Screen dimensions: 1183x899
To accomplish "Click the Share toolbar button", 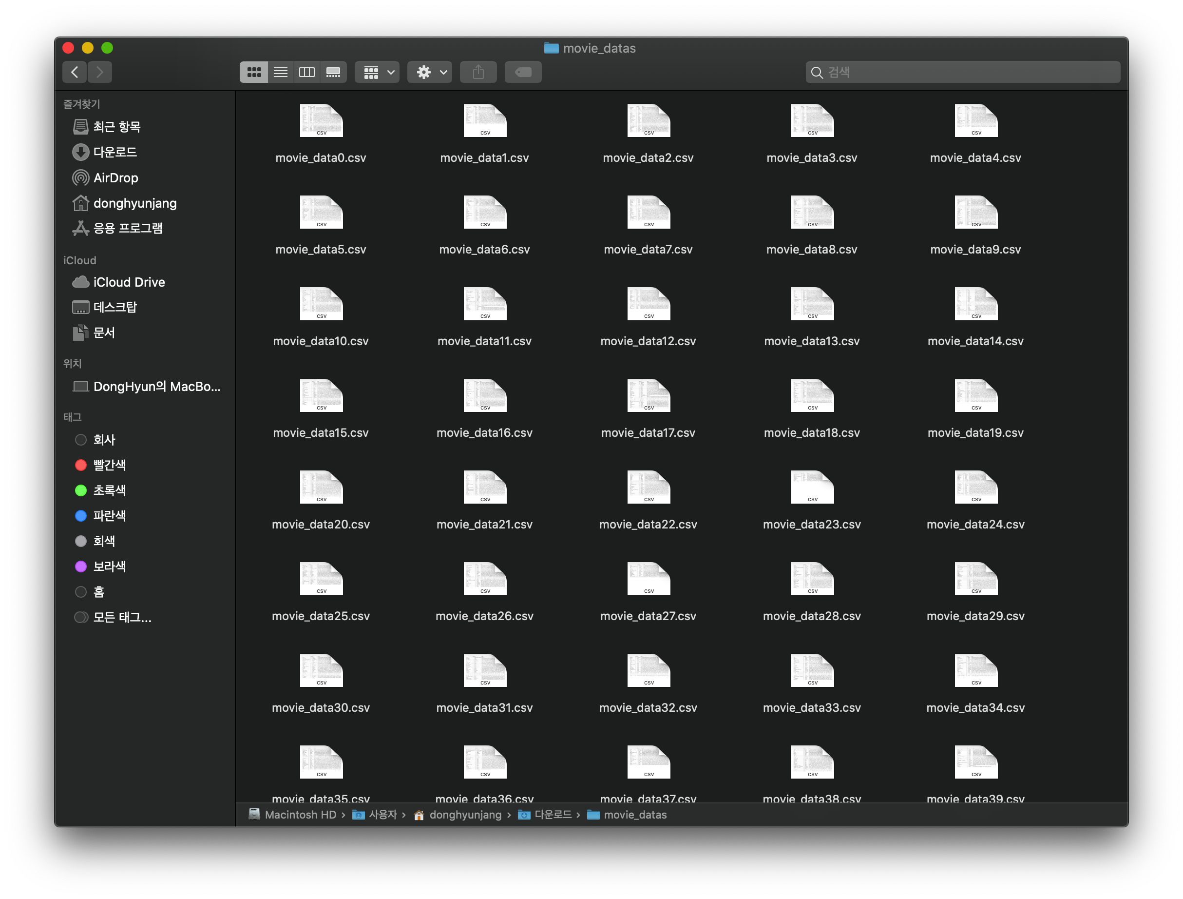I will coord(478,72).
